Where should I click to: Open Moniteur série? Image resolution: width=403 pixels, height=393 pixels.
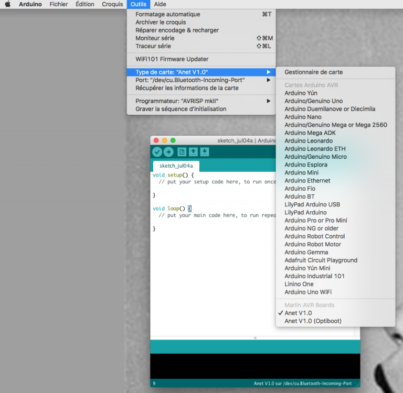pos(201,38)
